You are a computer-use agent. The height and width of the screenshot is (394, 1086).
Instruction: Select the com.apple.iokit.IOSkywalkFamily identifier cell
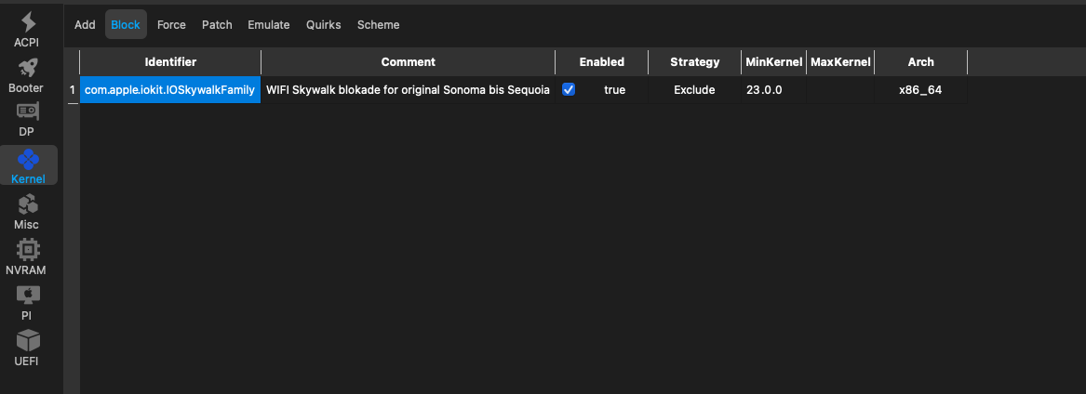coord(169,90)
